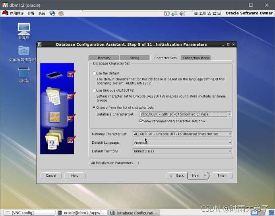Switch to the Sizing tab
Viewport: 275px width, 216px height.
point(134,58)
